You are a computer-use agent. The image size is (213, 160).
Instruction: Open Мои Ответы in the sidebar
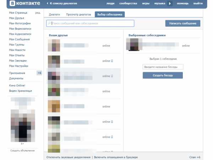point(17,55)
